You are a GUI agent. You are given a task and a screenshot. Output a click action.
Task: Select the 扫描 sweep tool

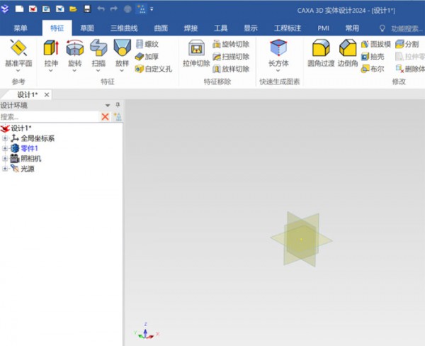coord(98,53)
